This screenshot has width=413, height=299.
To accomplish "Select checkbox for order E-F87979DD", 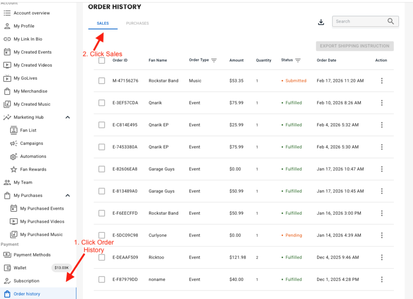I will [102, 279].
